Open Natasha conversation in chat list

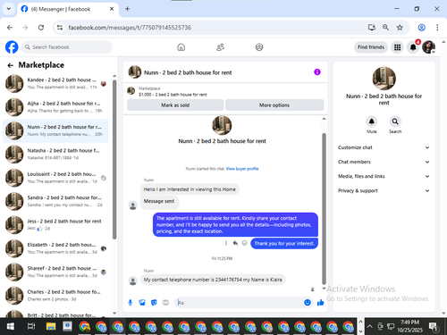pos(55,154)
